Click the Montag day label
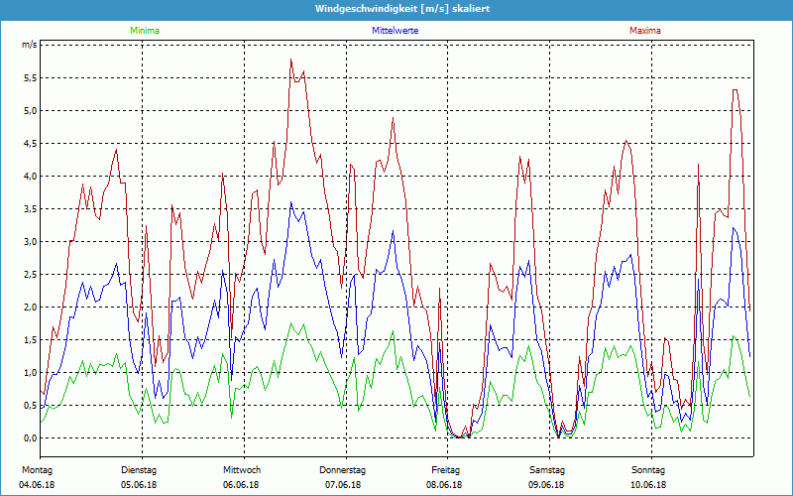The image size is (793, 496). (x=37, y=470)
